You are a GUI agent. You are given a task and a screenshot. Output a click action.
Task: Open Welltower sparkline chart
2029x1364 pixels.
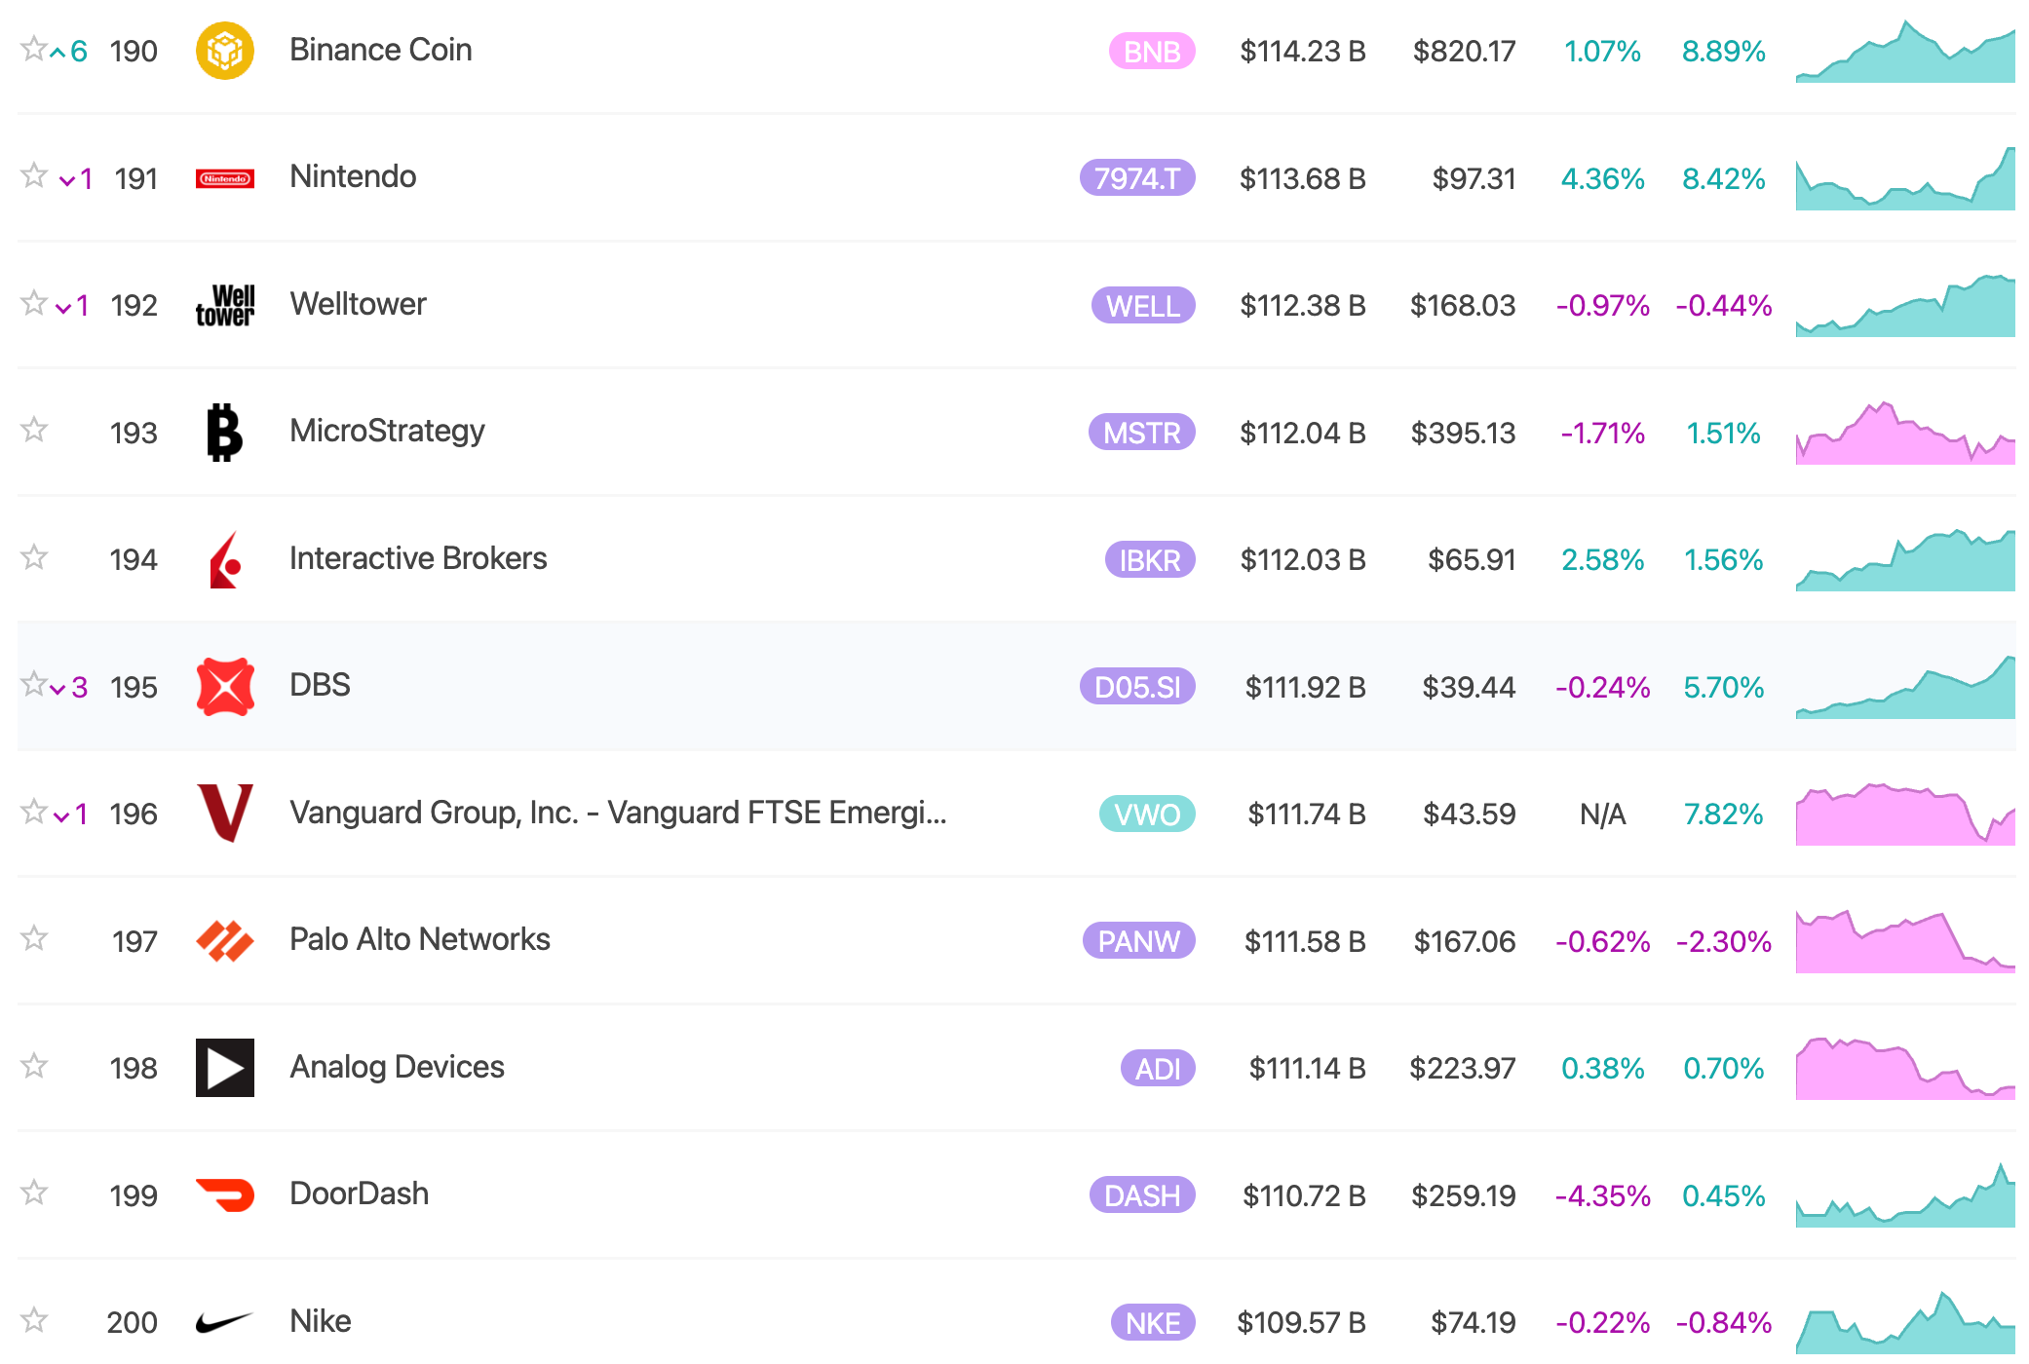(1905, 306)
